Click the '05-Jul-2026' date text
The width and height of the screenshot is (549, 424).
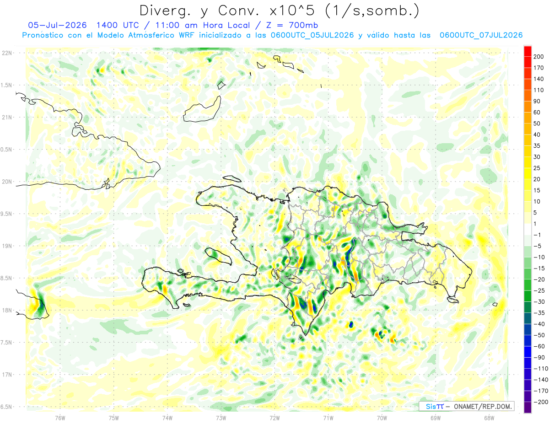click(57, 25)
